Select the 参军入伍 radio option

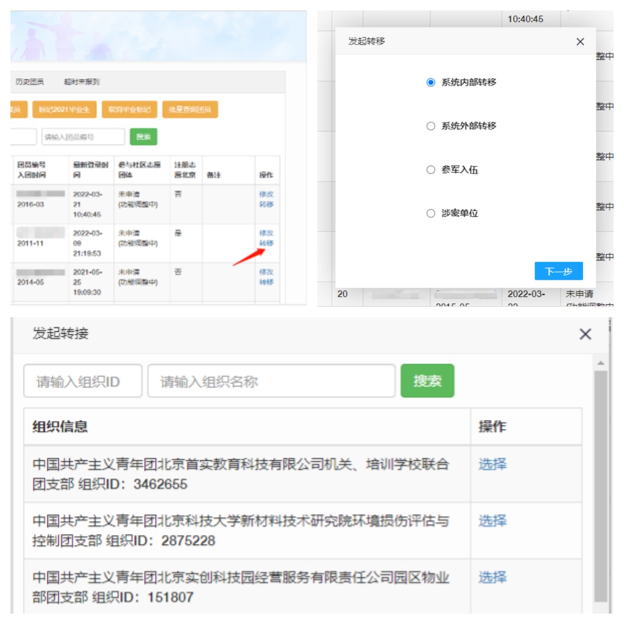click(x=431, y=170)
